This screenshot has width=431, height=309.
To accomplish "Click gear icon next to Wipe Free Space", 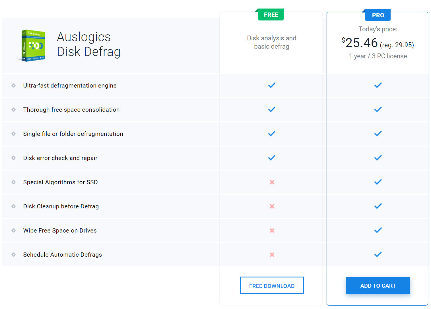I will pyautogui.click(x=13, y=231).
